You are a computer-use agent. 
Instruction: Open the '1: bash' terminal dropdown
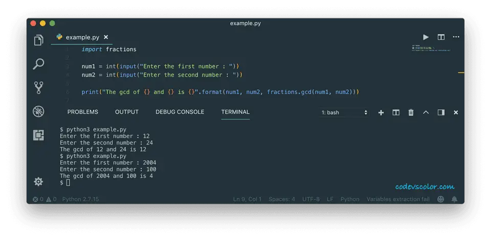(344, 113)
